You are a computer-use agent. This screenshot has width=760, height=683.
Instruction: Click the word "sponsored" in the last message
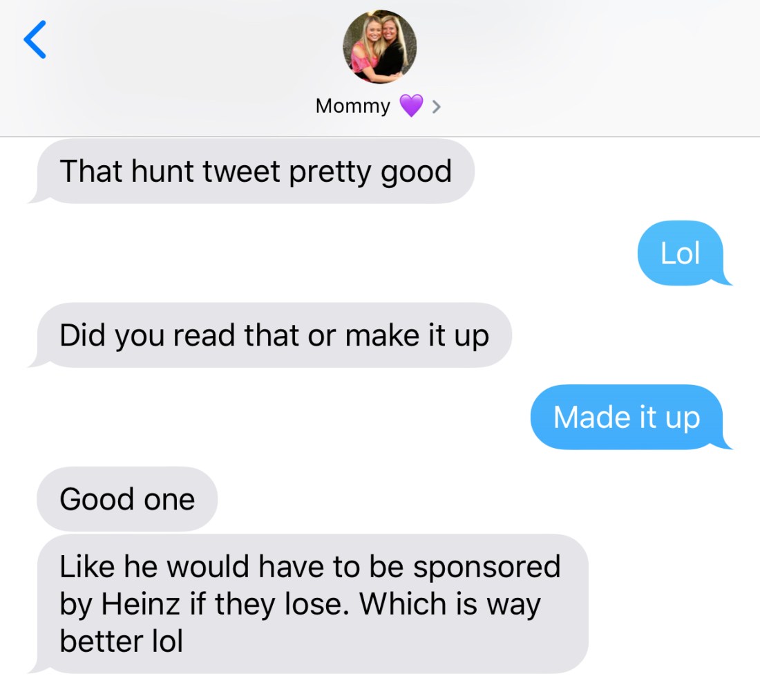pos(486,567)
